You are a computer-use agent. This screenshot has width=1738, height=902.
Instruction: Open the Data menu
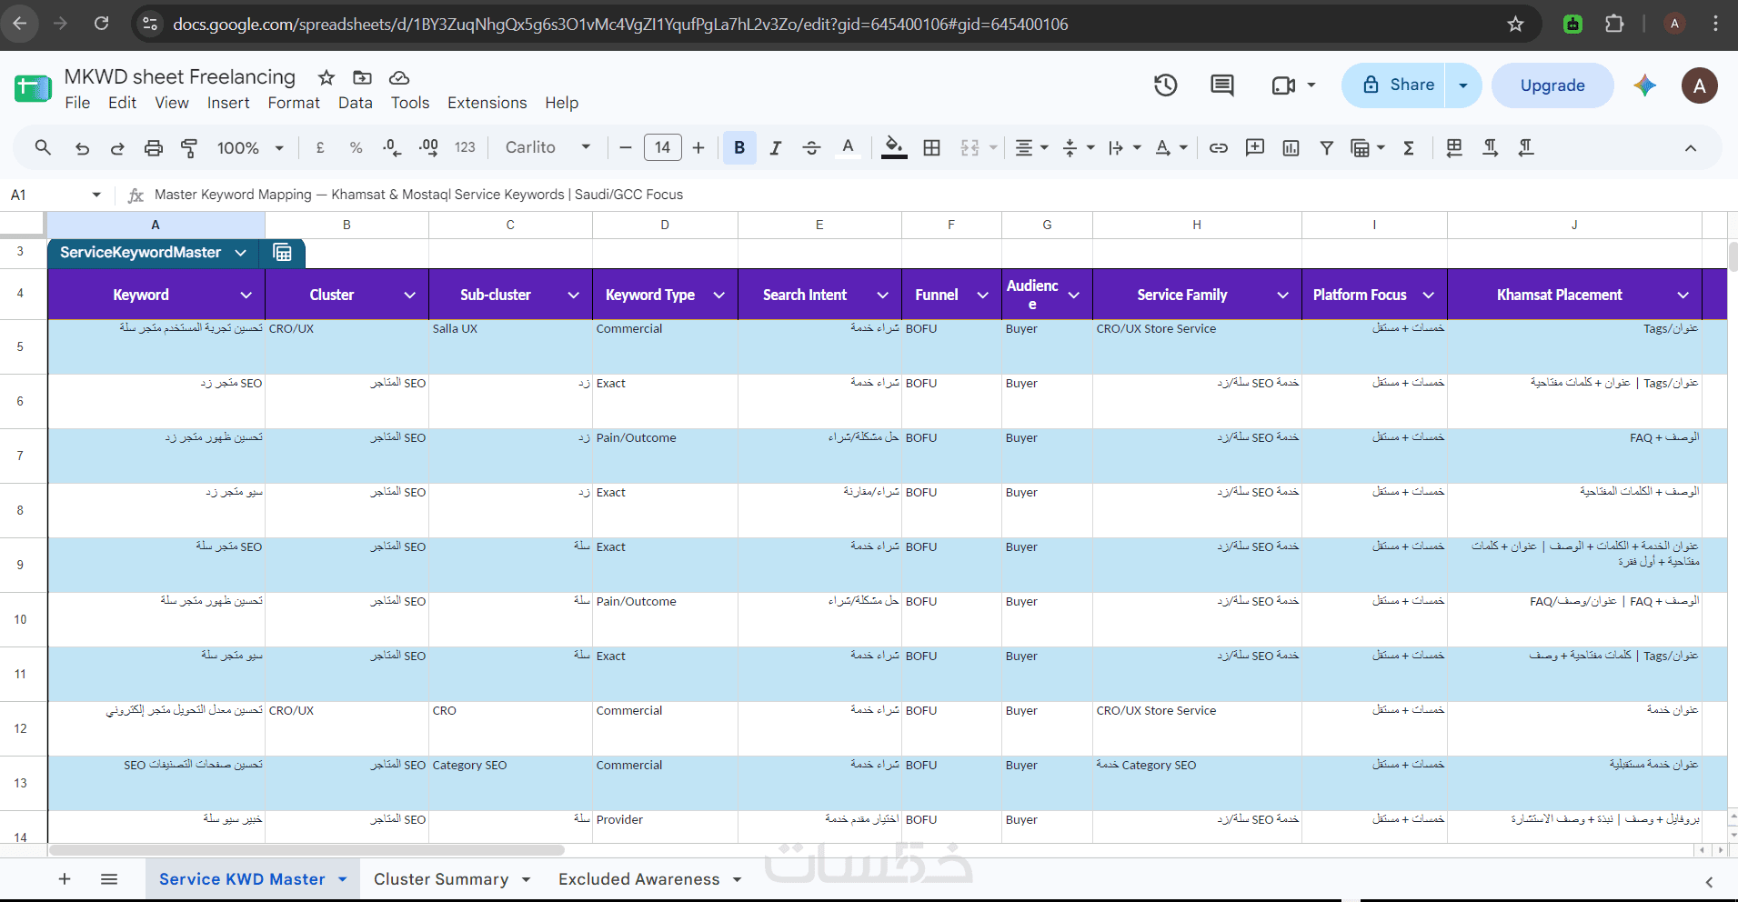point(356,103)
